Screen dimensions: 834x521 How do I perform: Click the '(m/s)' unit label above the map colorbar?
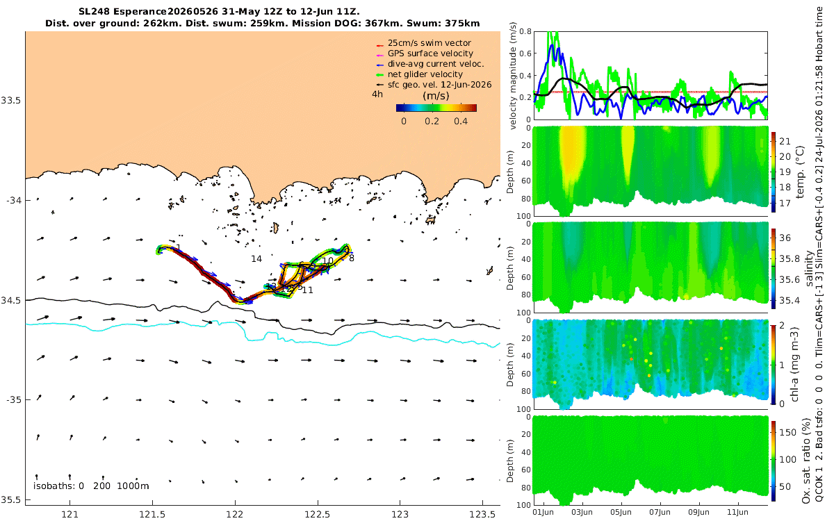click(436, 95)
